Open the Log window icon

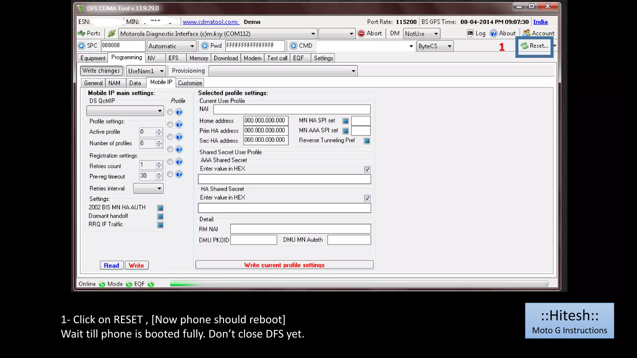(470, 33)
